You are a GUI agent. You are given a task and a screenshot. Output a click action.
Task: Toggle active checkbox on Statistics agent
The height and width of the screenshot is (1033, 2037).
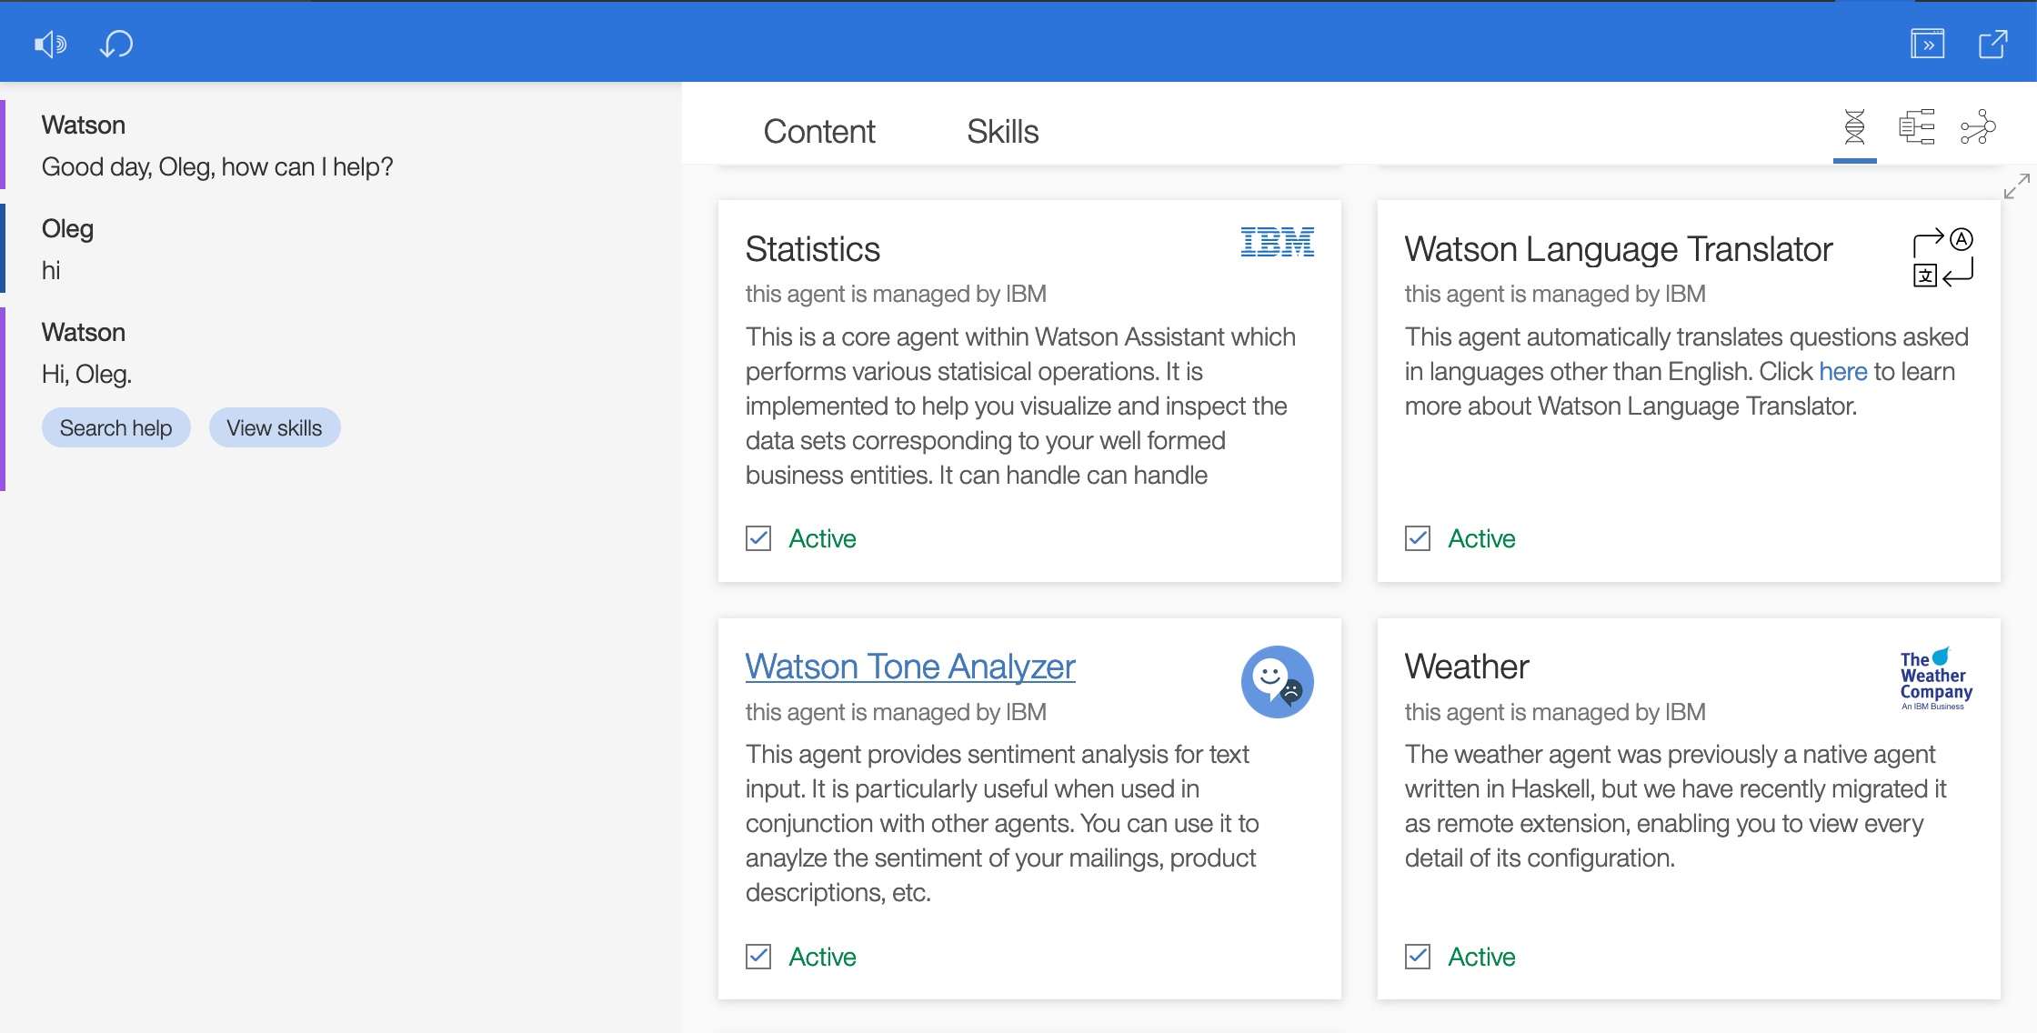(760, 537)
